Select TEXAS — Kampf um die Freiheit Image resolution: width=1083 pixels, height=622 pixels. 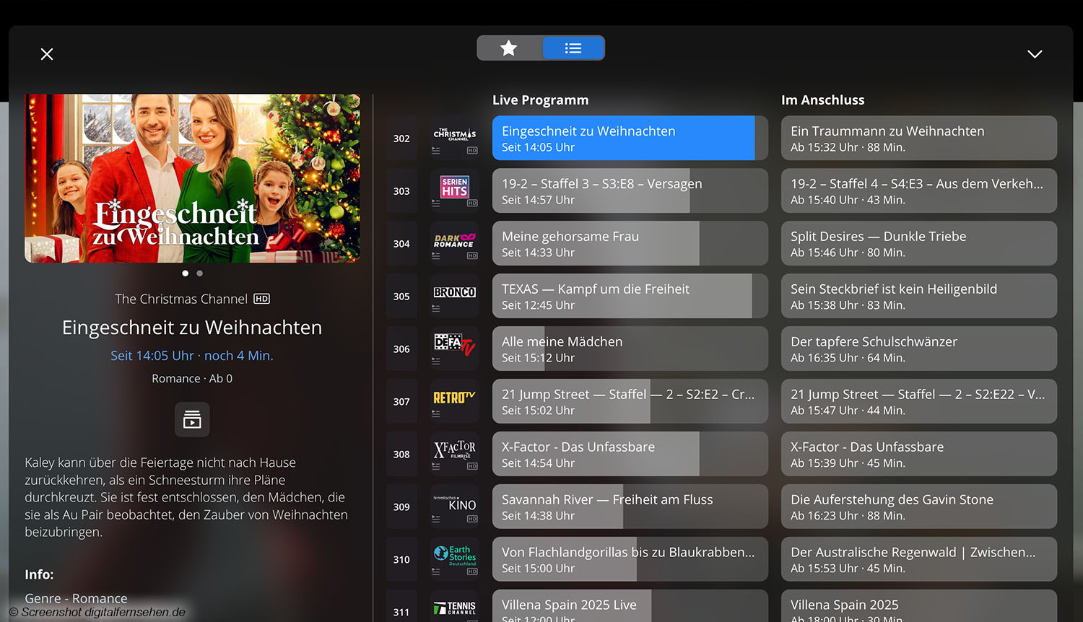pos(630,297)
